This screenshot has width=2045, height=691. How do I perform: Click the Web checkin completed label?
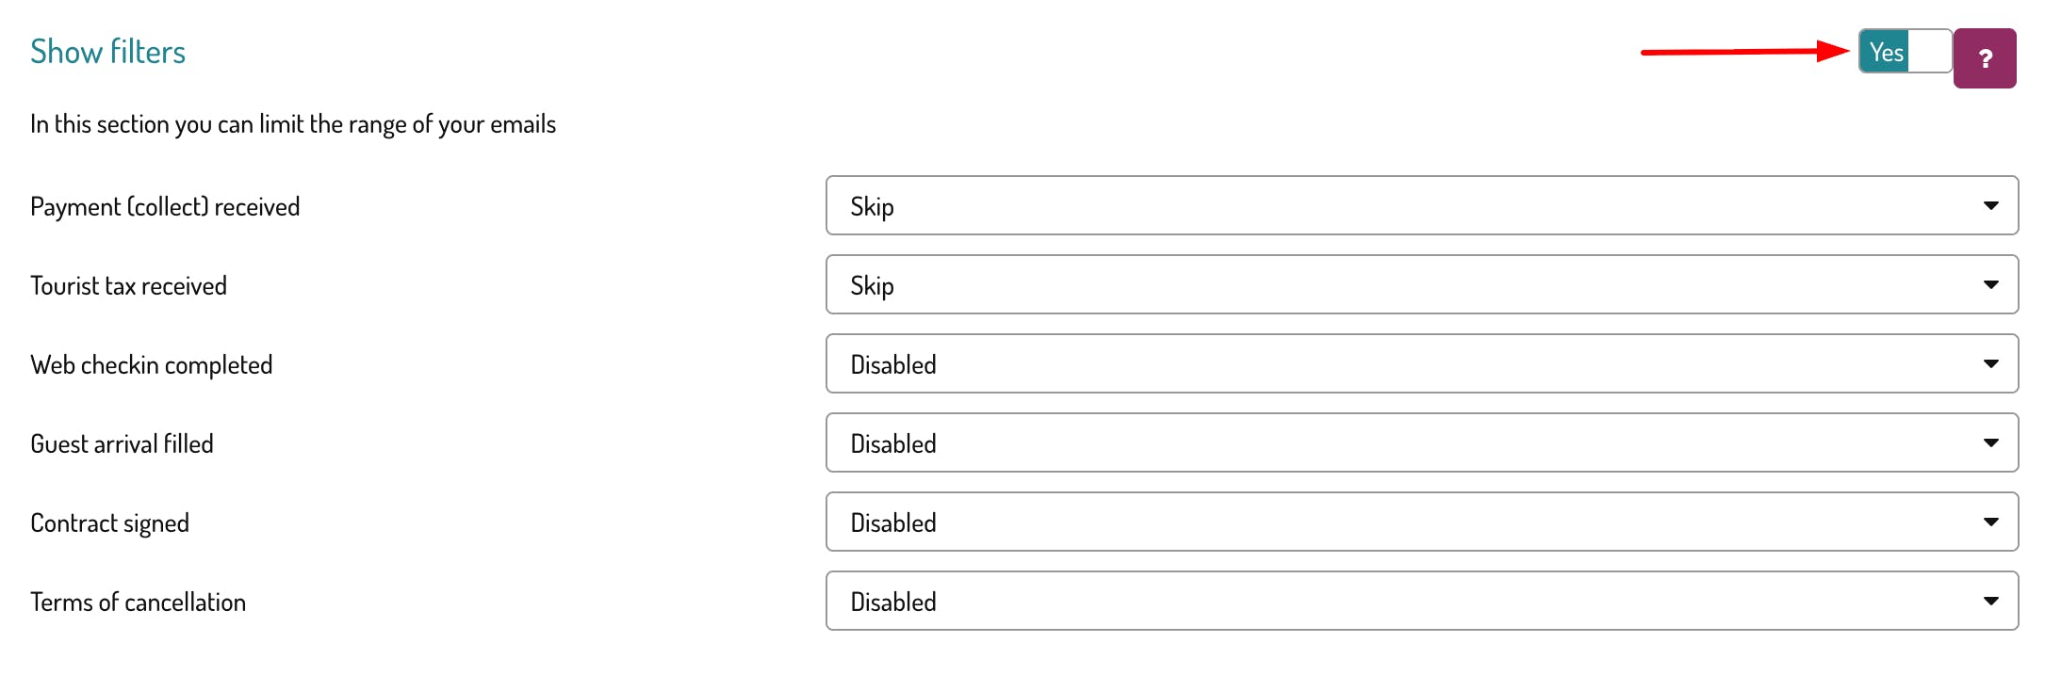(x=151, y=365)
